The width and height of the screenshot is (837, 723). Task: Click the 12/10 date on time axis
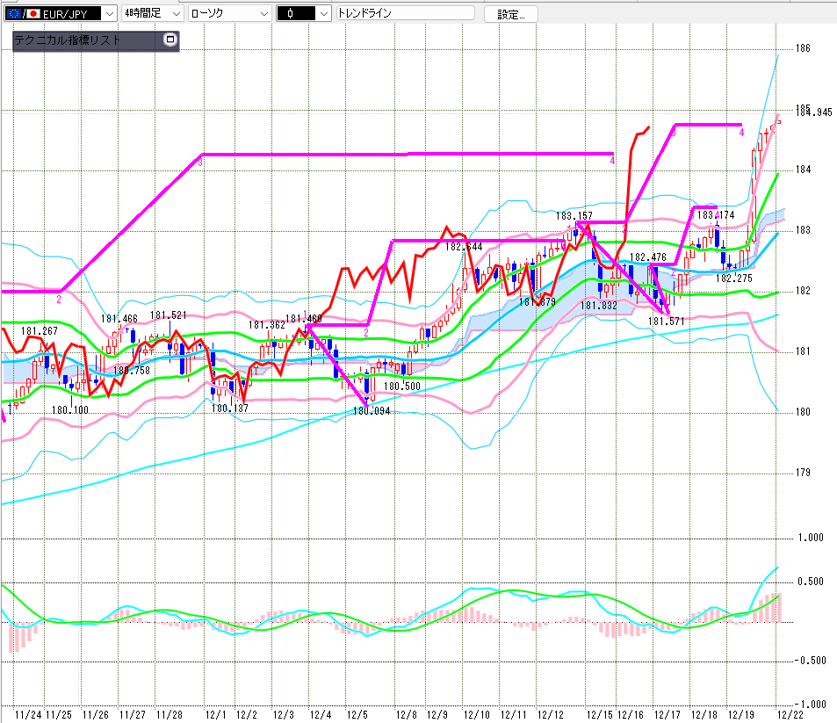tap(476, 715)
